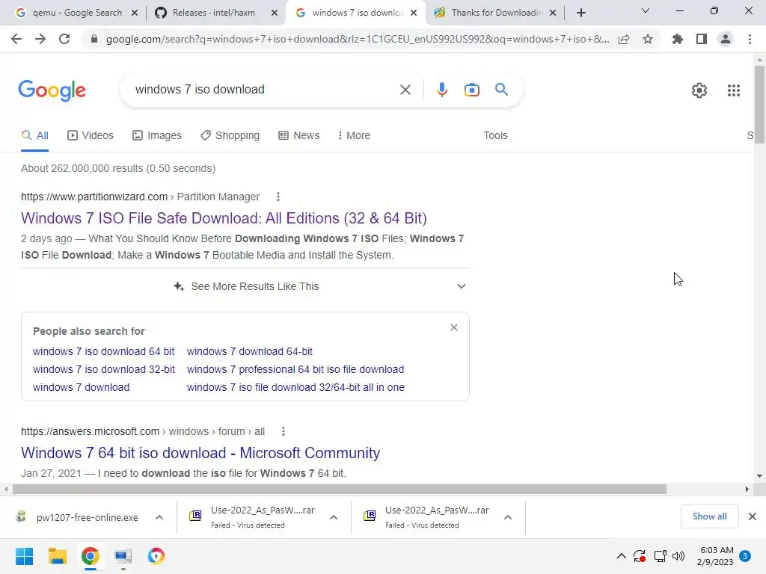Select the Shopping search filter
The width and height of the screenshot is (766, 574).
tap(230, 136)
